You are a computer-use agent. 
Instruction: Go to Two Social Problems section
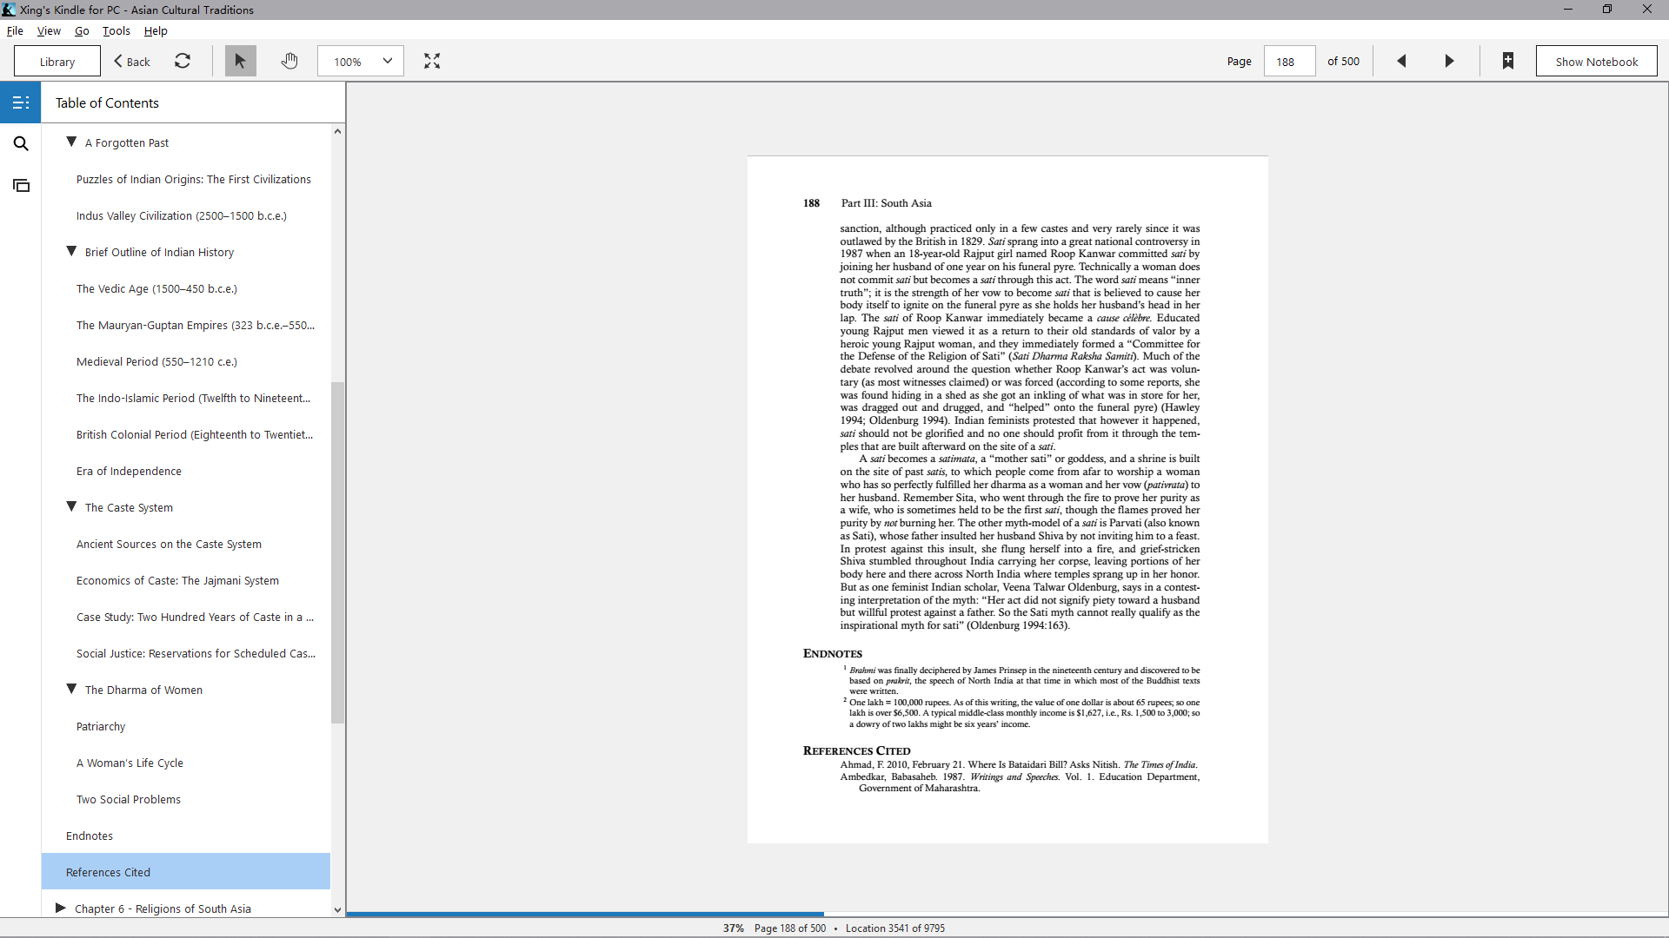(129, 799)
